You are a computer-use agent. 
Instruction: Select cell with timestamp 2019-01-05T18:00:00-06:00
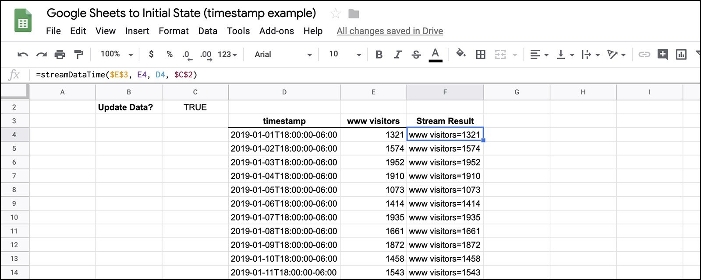(x=284, y=190)
